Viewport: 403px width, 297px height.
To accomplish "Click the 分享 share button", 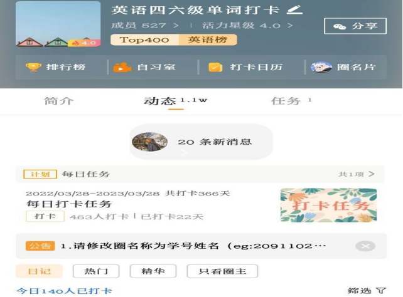I will tap(355, 26).
